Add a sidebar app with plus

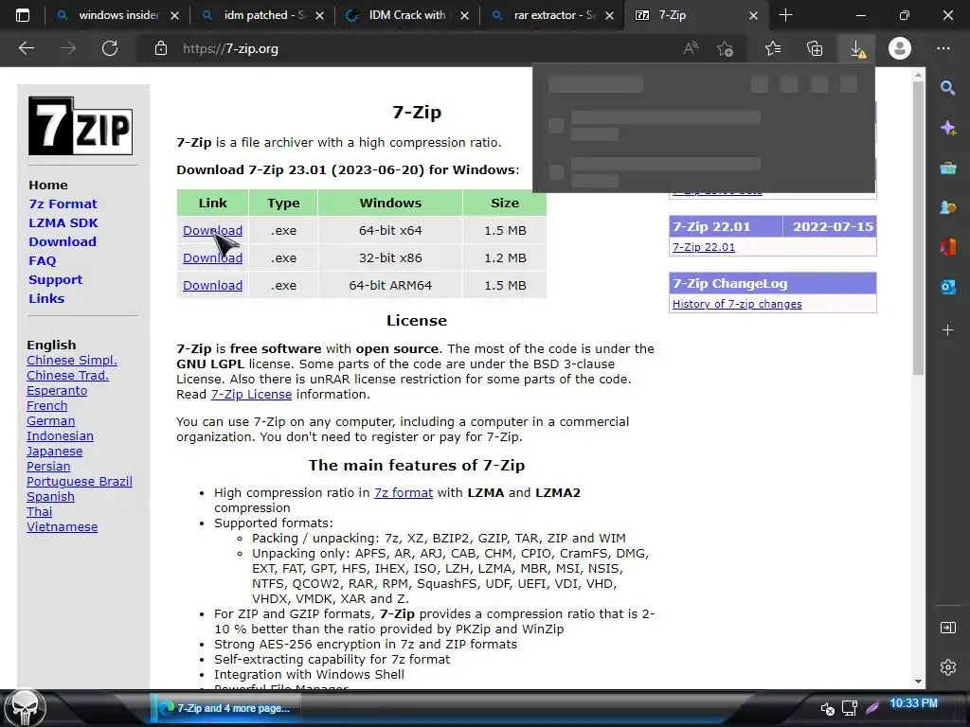click(947, 330)
